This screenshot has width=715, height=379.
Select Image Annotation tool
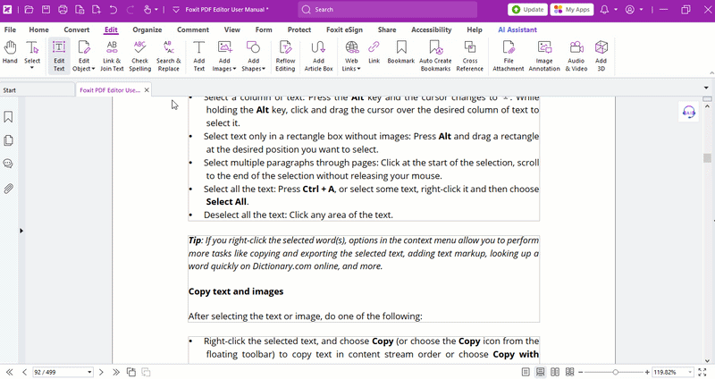point(544,55)
